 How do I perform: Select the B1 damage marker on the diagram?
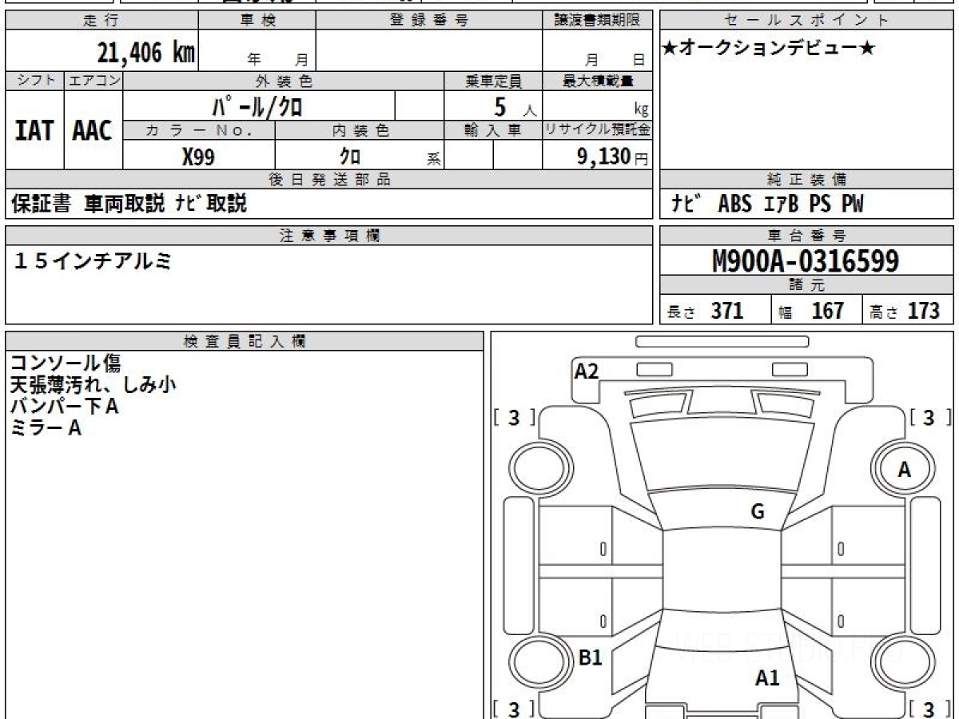point(590,657)
